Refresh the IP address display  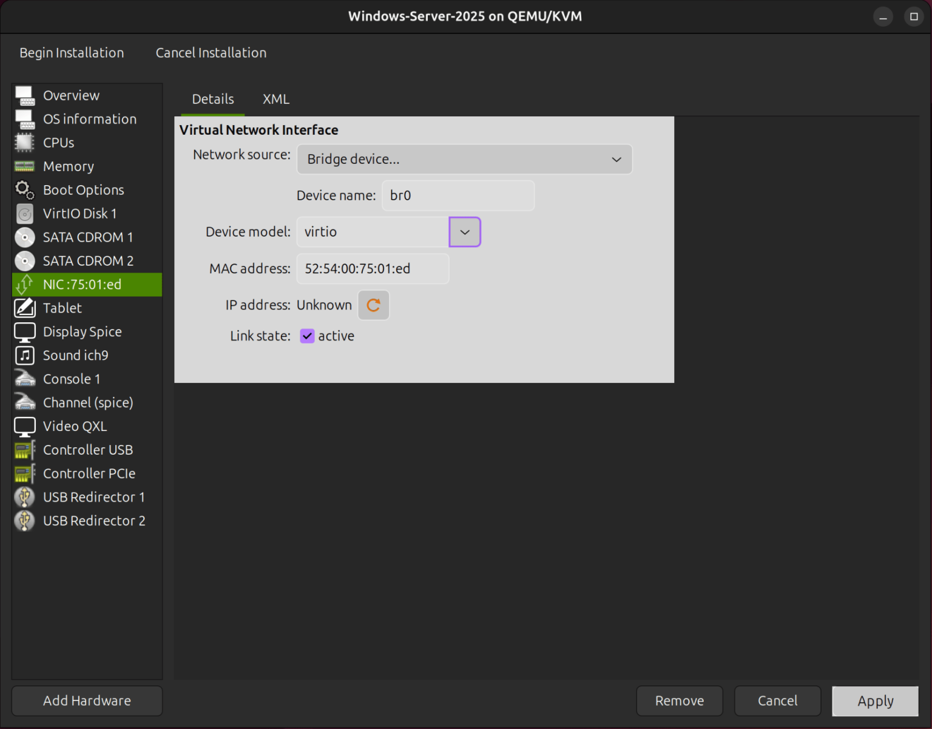point(373,305)
